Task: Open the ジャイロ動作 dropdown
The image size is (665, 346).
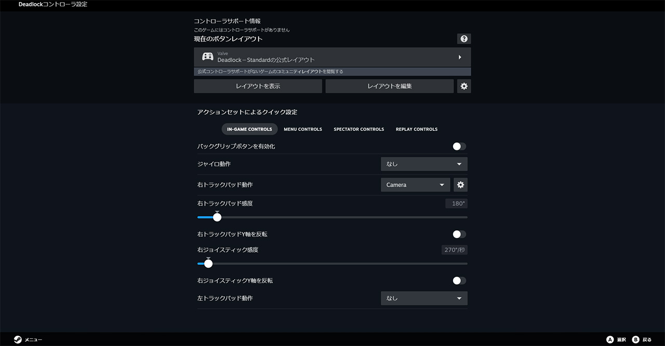Action: click(424, 164)
